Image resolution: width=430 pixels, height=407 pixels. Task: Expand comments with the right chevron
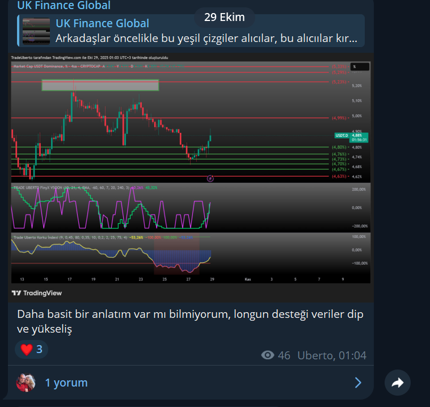[358, 383]
